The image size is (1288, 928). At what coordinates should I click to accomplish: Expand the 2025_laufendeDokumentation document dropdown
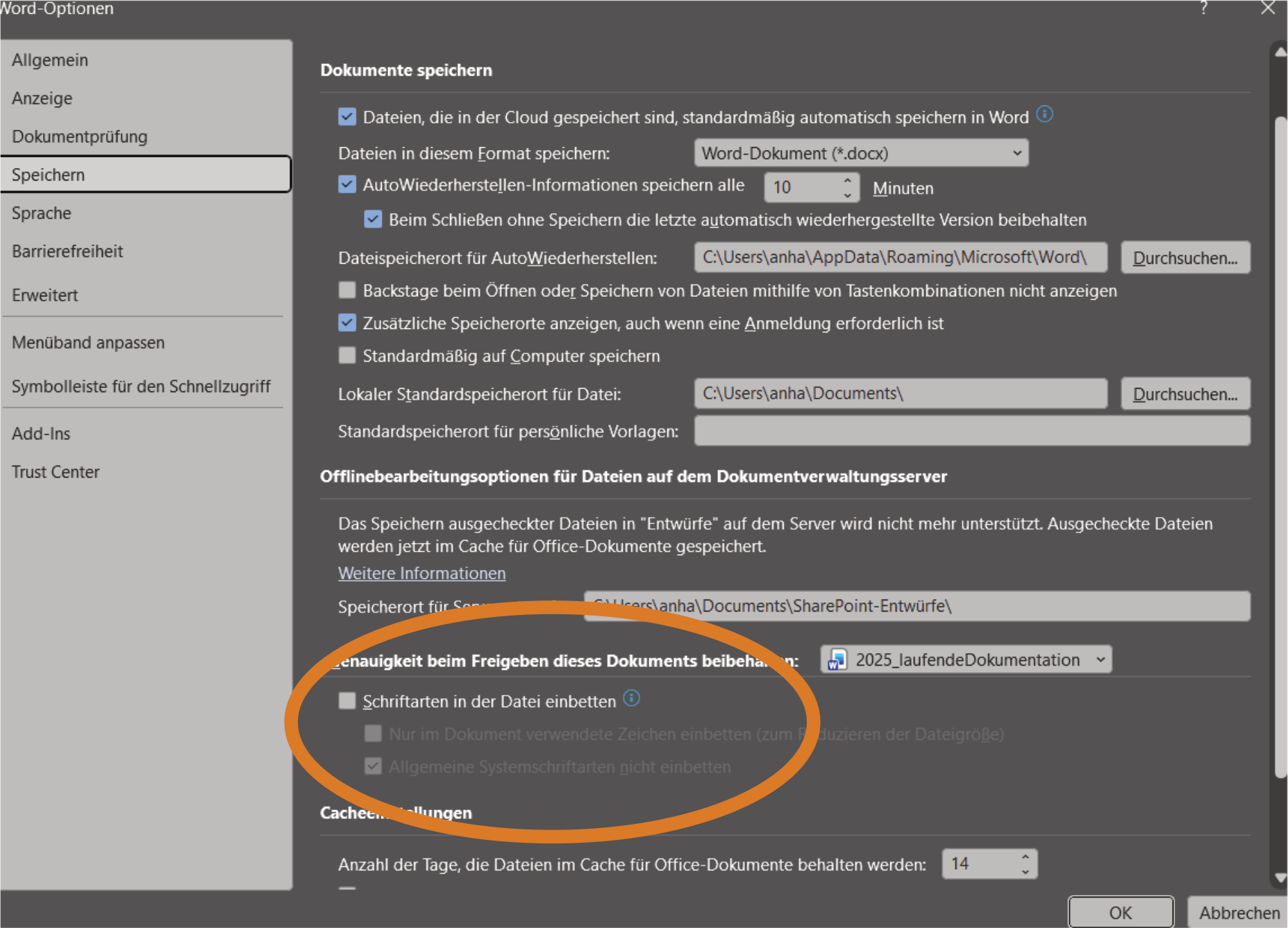1100,659
